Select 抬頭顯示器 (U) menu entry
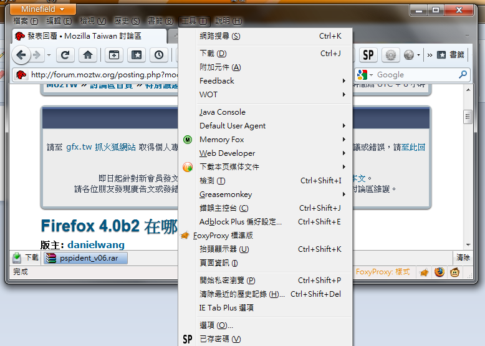The width and height of the screenshot is (485, 346). [x=266, y=249]
